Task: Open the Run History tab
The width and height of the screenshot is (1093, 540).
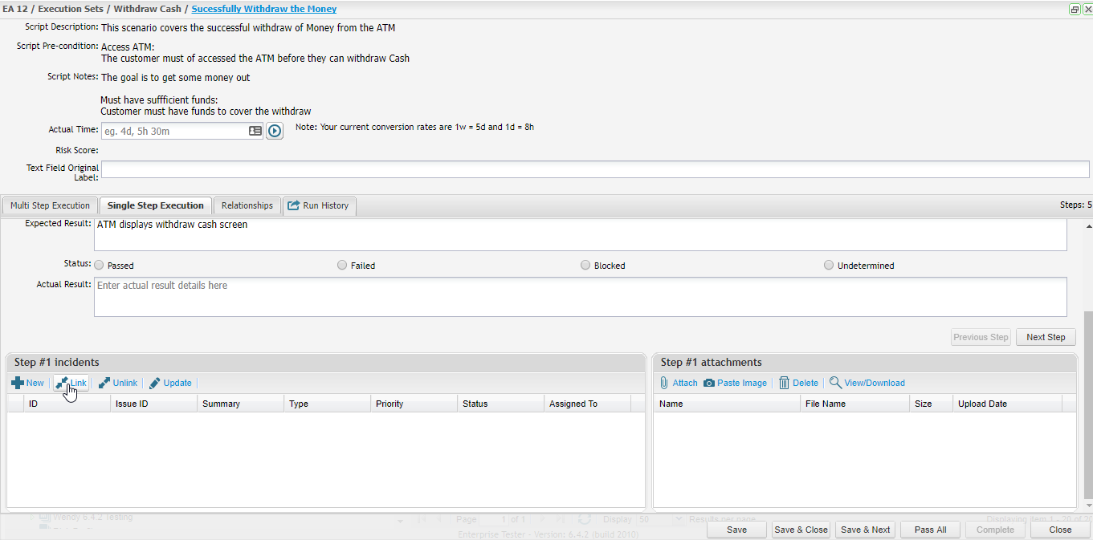Action: click(319, 205)
